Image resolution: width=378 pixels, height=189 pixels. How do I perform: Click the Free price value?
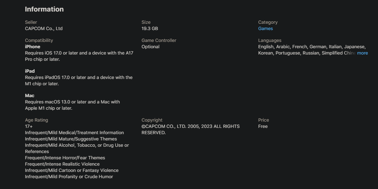click(263, 126)
